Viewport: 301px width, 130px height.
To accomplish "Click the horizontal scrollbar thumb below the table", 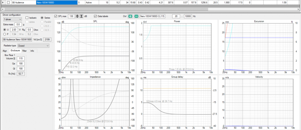I will [x=107, y=9].
